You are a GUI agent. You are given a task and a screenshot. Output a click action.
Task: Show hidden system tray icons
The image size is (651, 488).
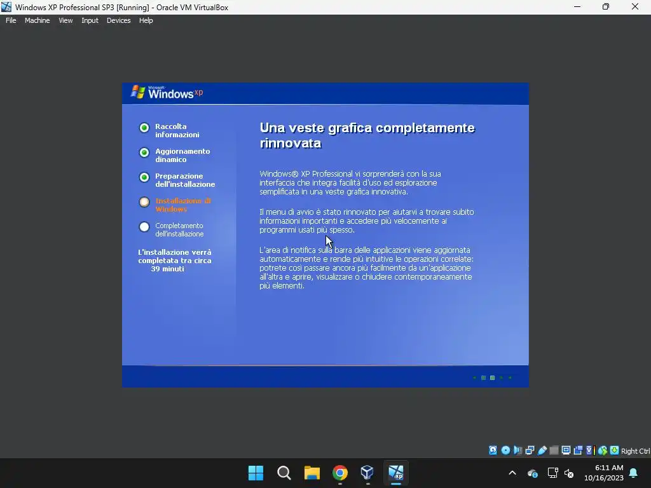pos(512,473)
